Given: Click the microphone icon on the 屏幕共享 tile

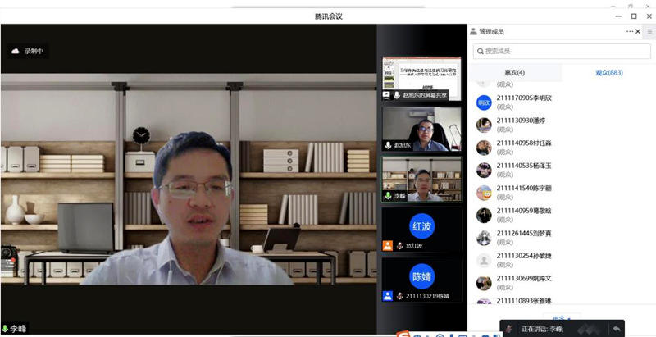Looking at the screenshot, I should [397, 95].
